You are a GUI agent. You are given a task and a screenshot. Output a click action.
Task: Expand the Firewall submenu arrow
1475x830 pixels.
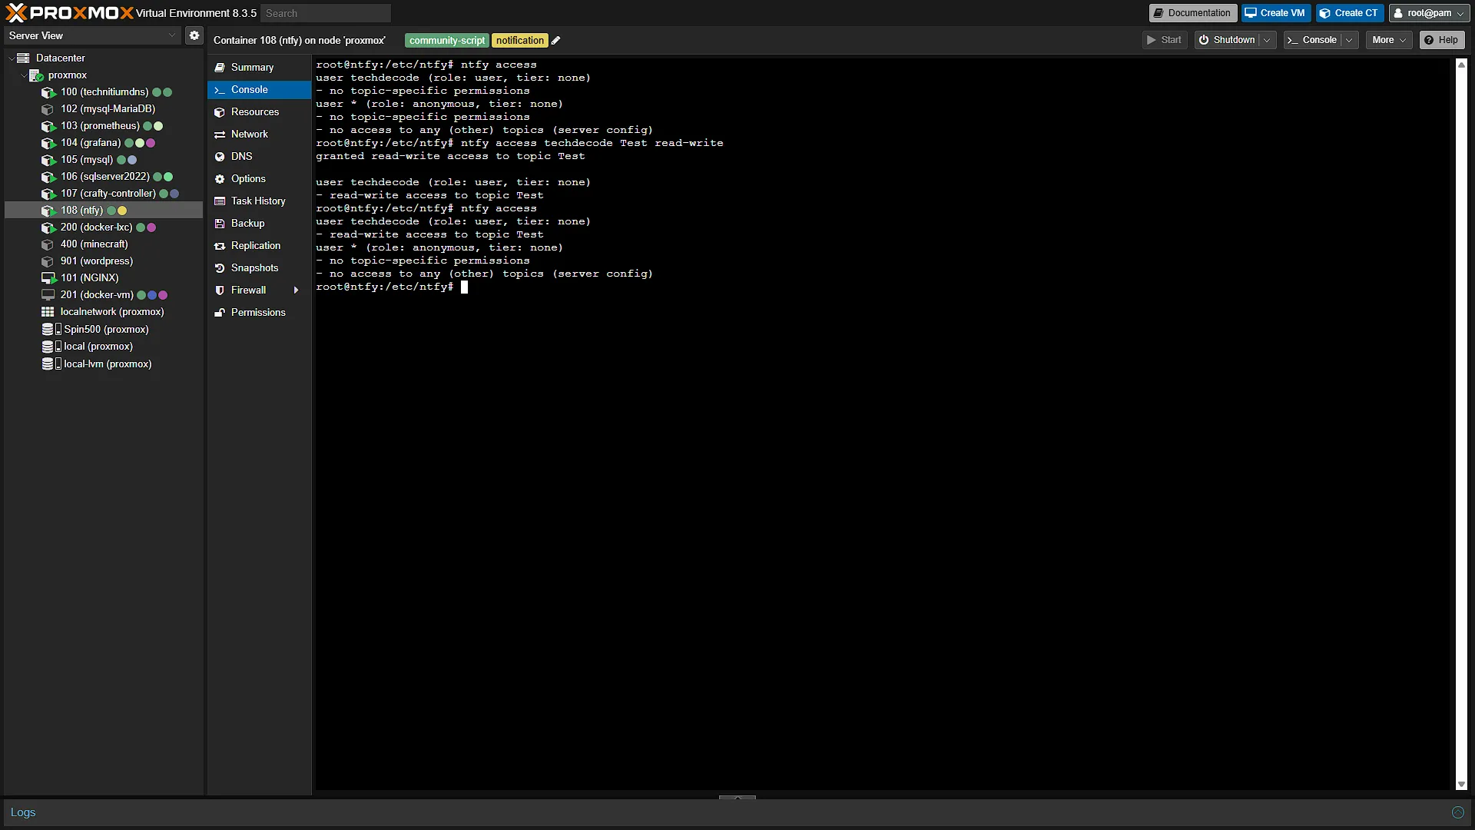pyautogui.click(x=296, y=290)
